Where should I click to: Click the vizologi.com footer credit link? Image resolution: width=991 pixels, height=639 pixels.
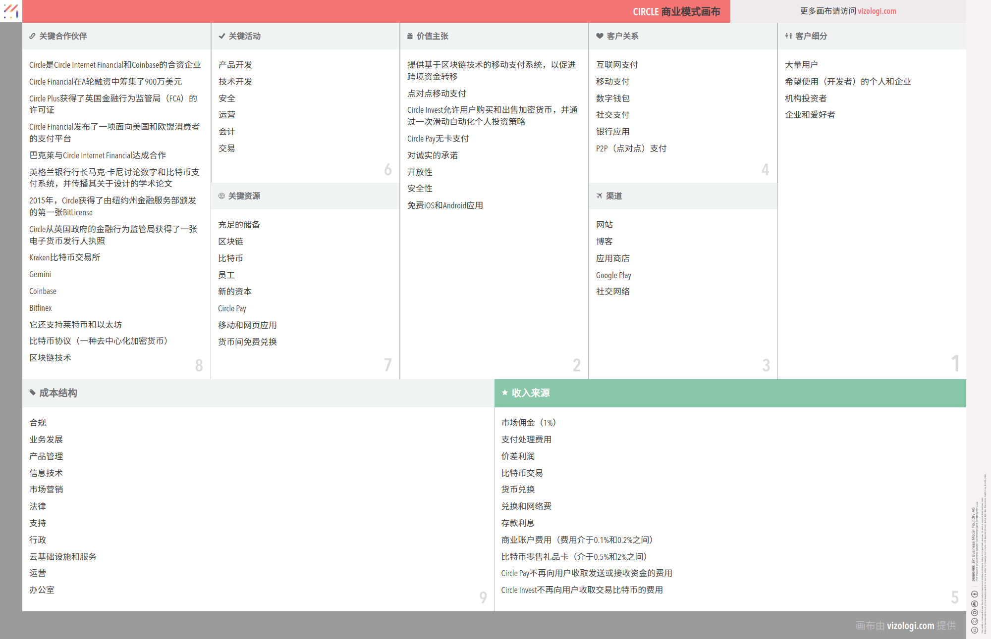coord(910,626)
